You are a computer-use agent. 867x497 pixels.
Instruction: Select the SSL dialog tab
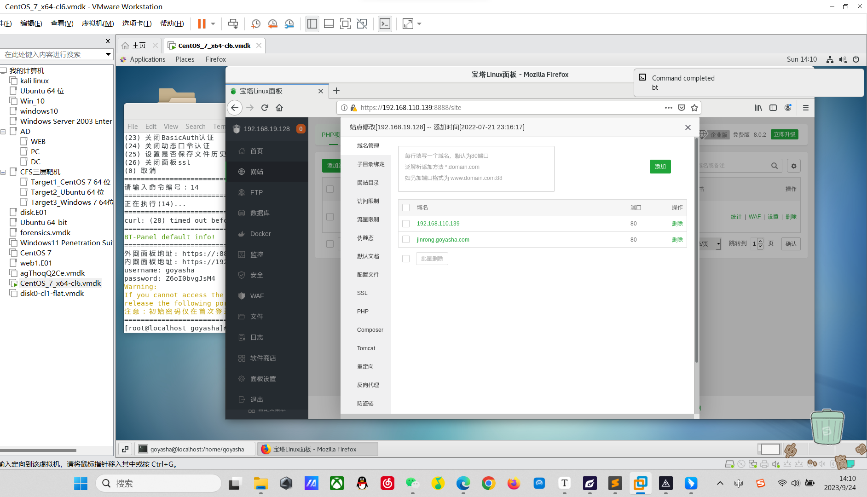tap(366, 293)
